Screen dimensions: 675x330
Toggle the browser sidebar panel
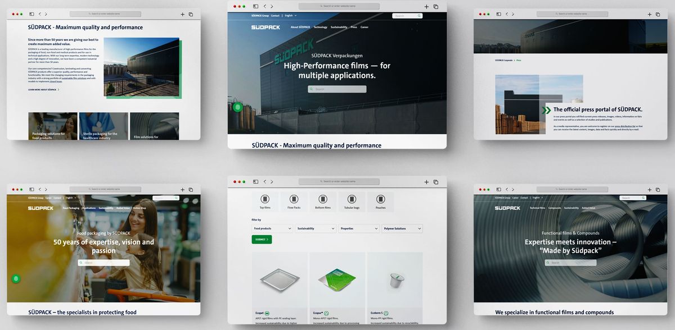pyautogui.click(x=255, y=6)
